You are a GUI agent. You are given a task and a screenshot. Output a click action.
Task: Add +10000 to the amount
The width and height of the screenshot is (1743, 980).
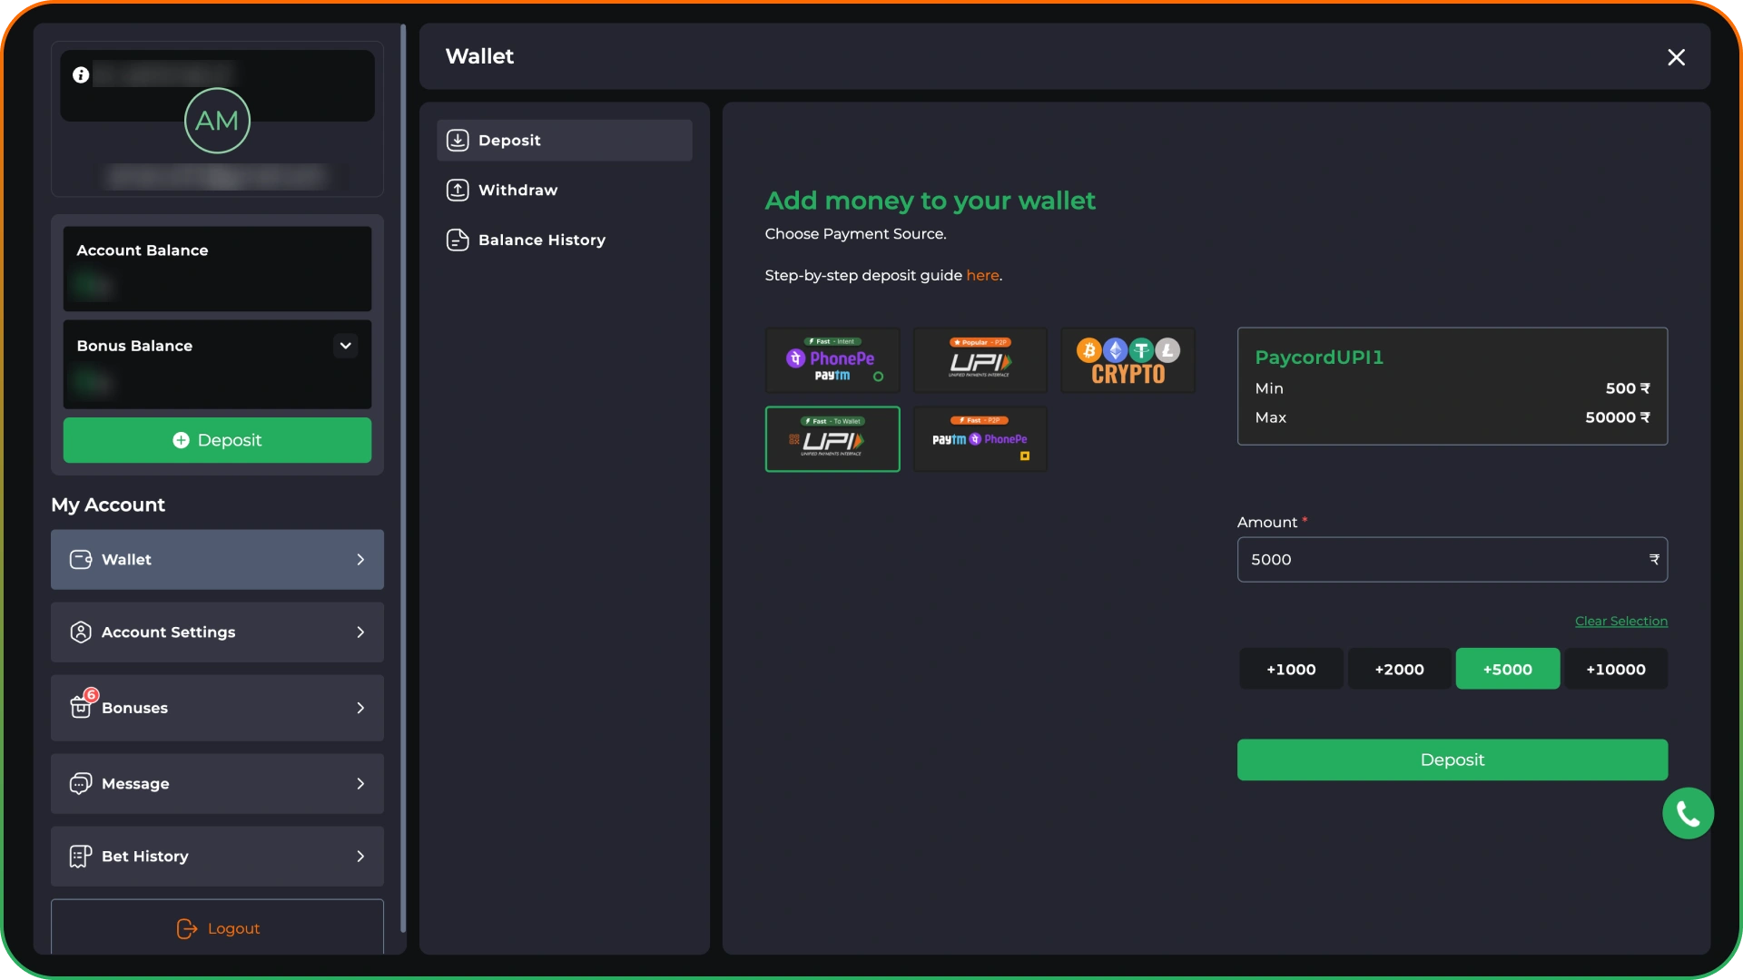[x=1615, y=670]
